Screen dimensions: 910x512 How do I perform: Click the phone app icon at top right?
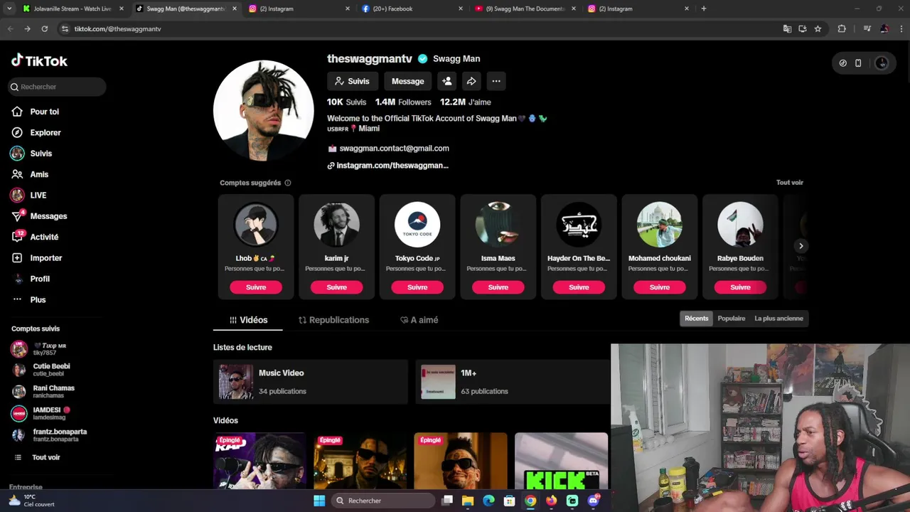coord(858,63)
